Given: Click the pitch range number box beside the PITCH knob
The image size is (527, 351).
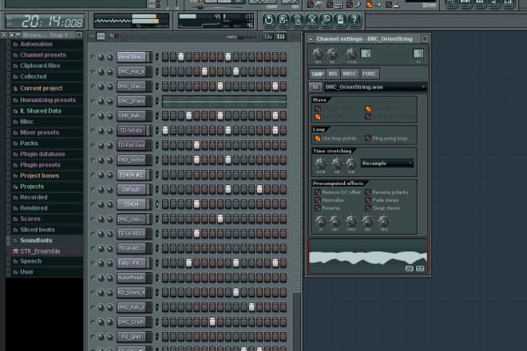Looking at the screenshot, I should 366,53.
